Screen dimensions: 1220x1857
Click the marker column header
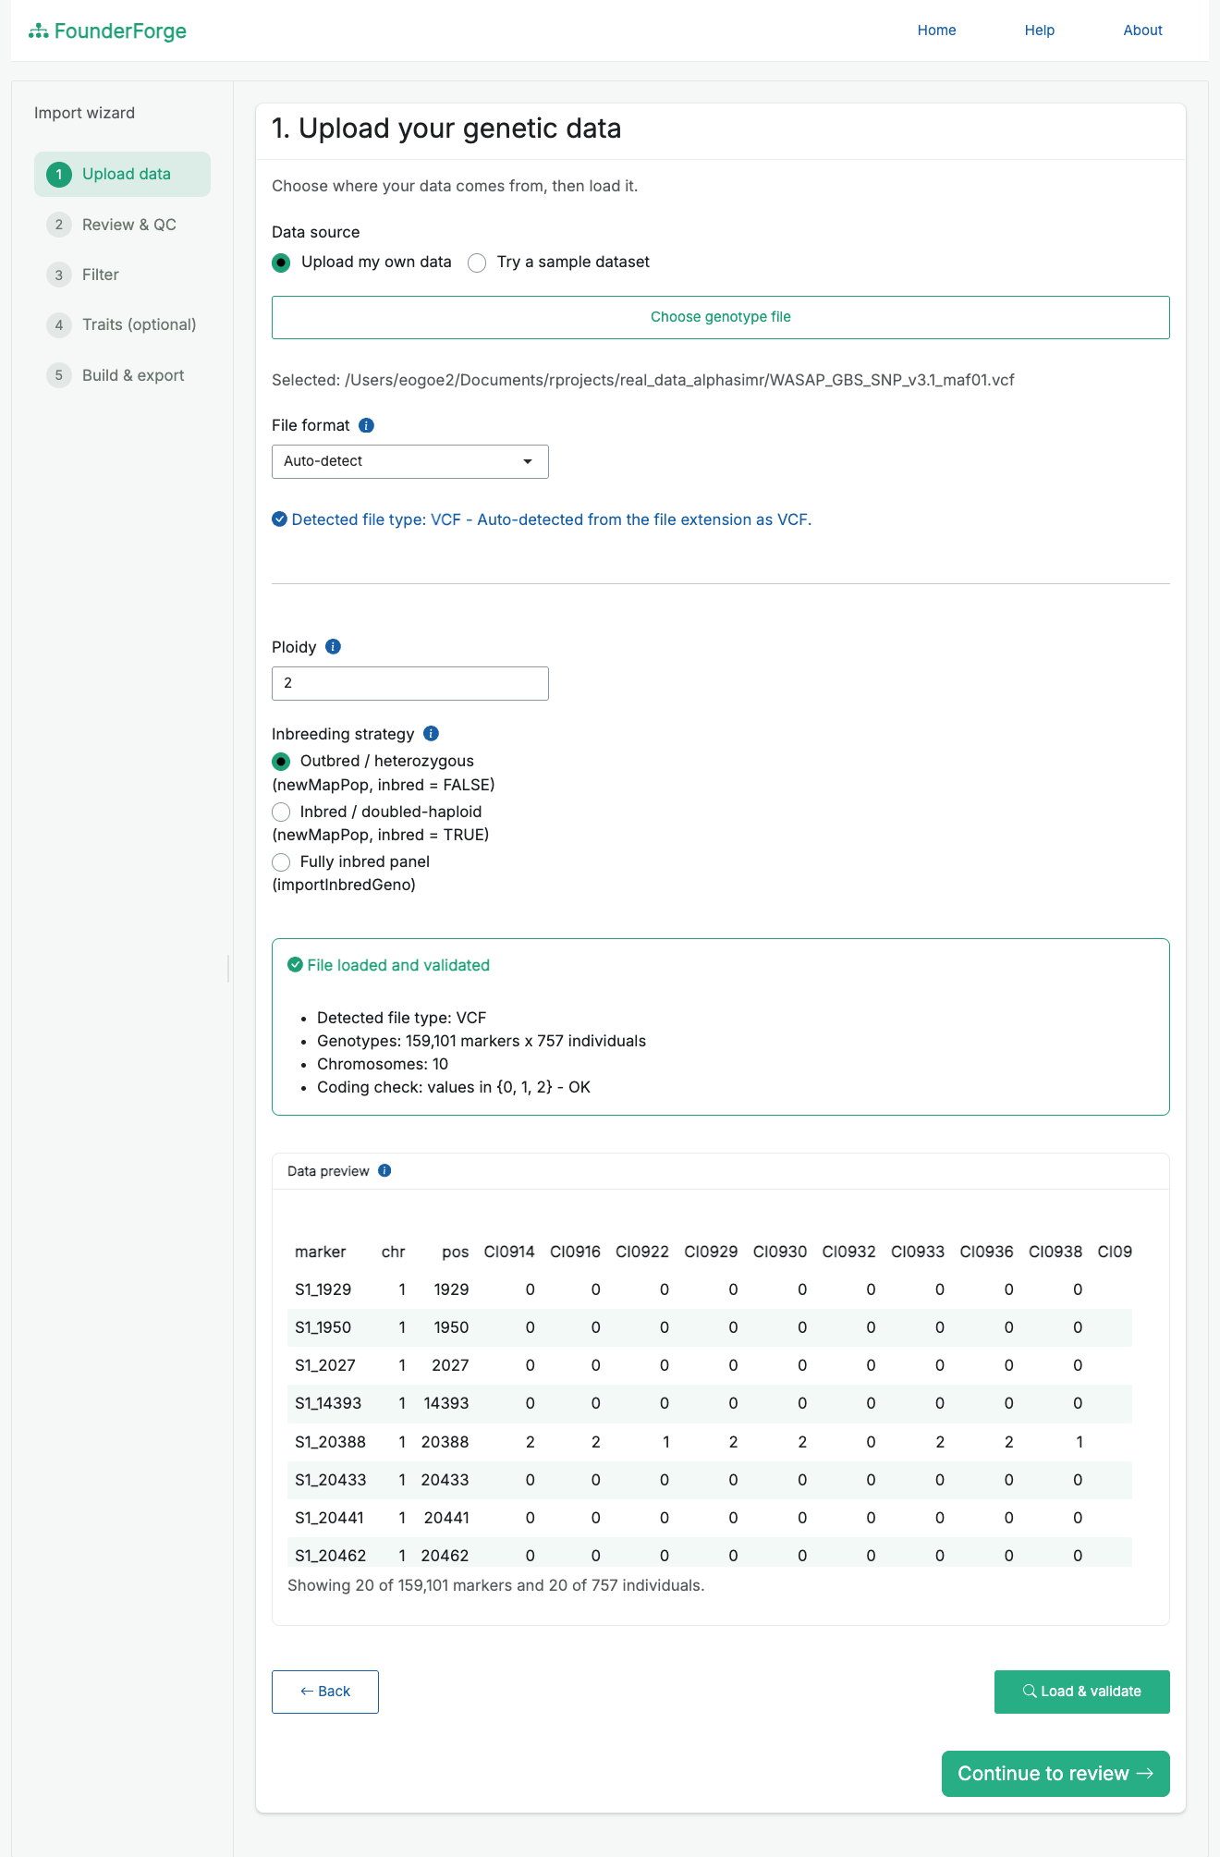(321, 1252)
